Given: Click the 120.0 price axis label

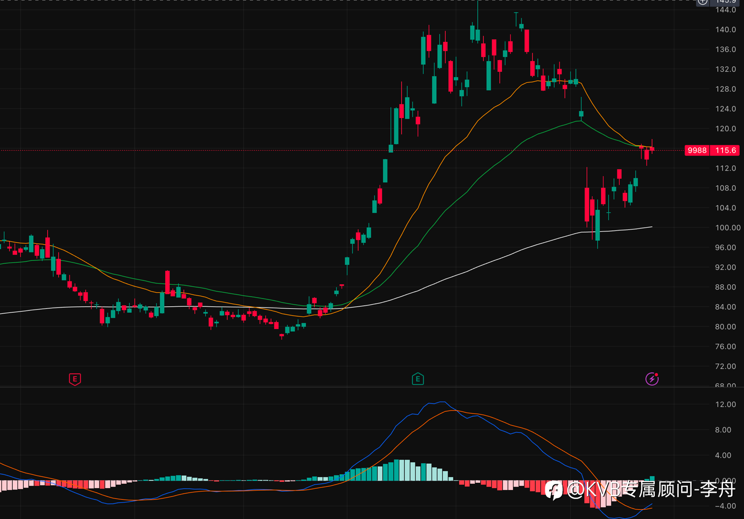Looking at the screenshot, I should pos(725,129).
